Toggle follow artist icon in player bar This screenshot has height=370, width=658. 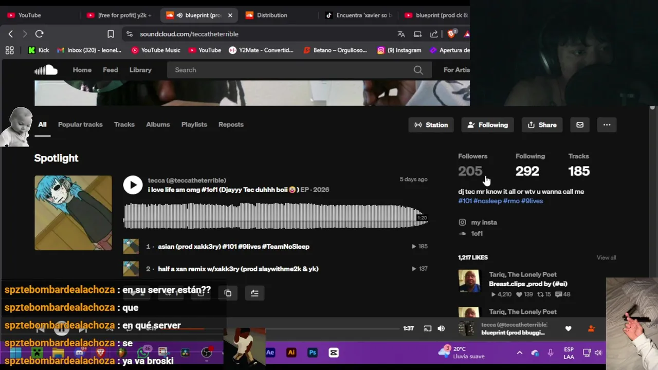click(591, 328)
